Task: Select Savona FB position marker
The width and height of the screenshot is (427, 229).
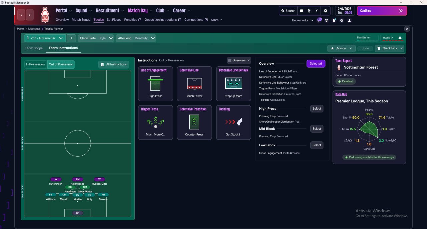Action: [103, 195]
